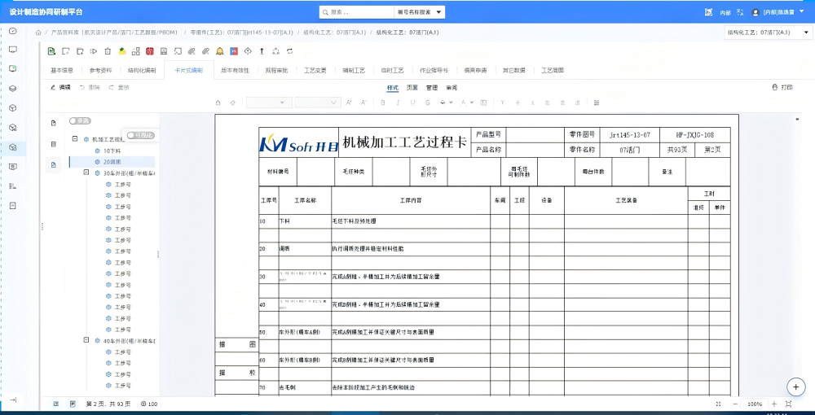The height and width of the screenshot is (415, 815).
Task: Click the 编辑 edit button
Action: pos(60,88)
